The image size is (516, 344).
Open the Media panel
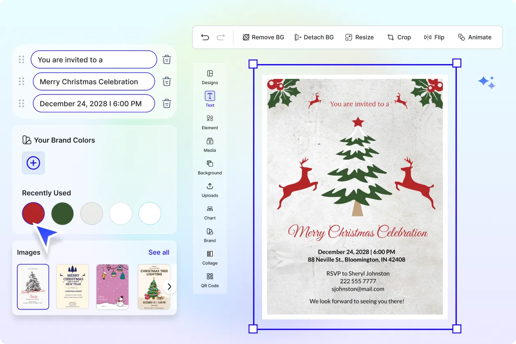210,145
